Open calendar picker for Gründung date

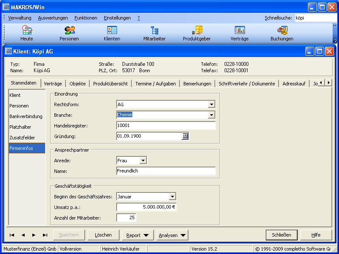point(185,136)
